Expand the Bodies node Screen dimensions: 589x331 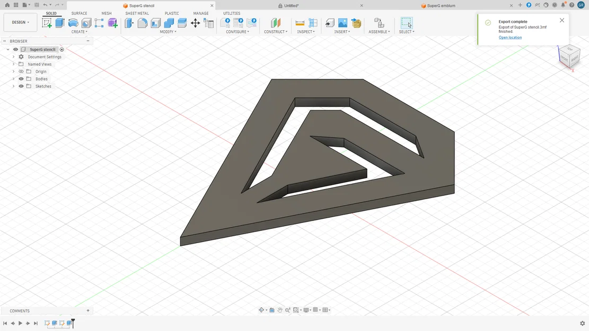(14, 79)
